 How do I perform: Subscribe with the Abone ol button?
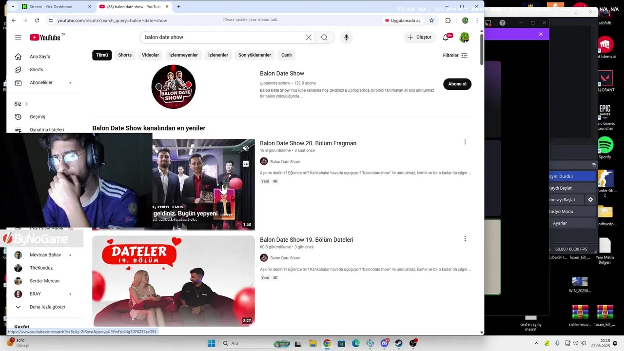coord(457,84)
